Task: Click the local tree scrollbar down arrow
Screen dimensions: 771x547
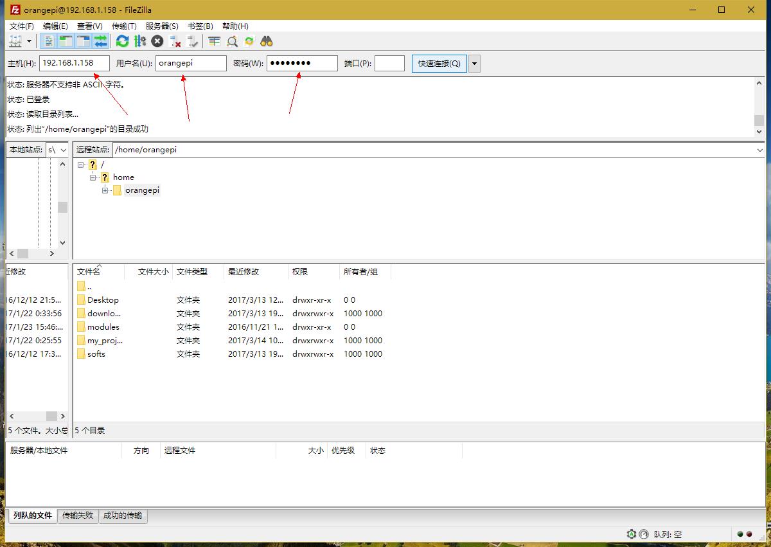Action: click(x=62, y=243)
